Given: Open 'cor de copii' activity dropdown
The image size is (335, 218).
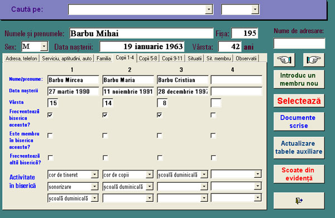Looking at the screenshot, I should 150,174.
